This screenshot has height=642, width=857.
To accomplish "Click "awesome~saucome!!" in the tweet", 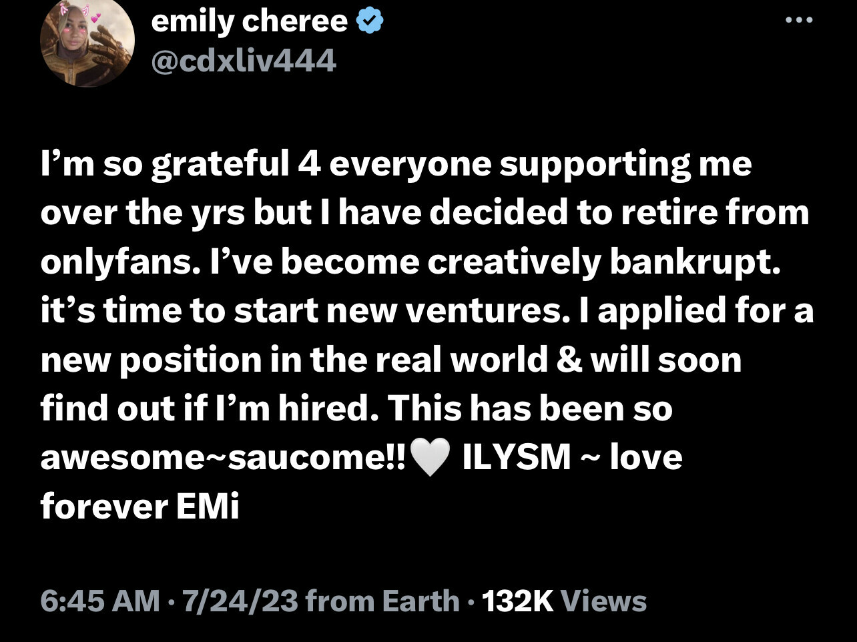I will tap(224, 457).
